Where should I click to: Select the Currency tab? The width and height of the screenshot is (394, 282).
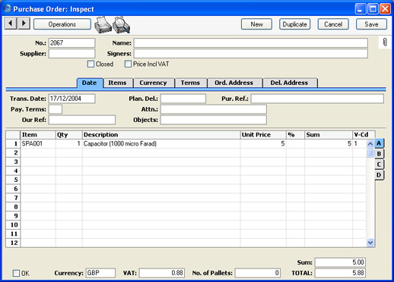[x=153, y=83]
